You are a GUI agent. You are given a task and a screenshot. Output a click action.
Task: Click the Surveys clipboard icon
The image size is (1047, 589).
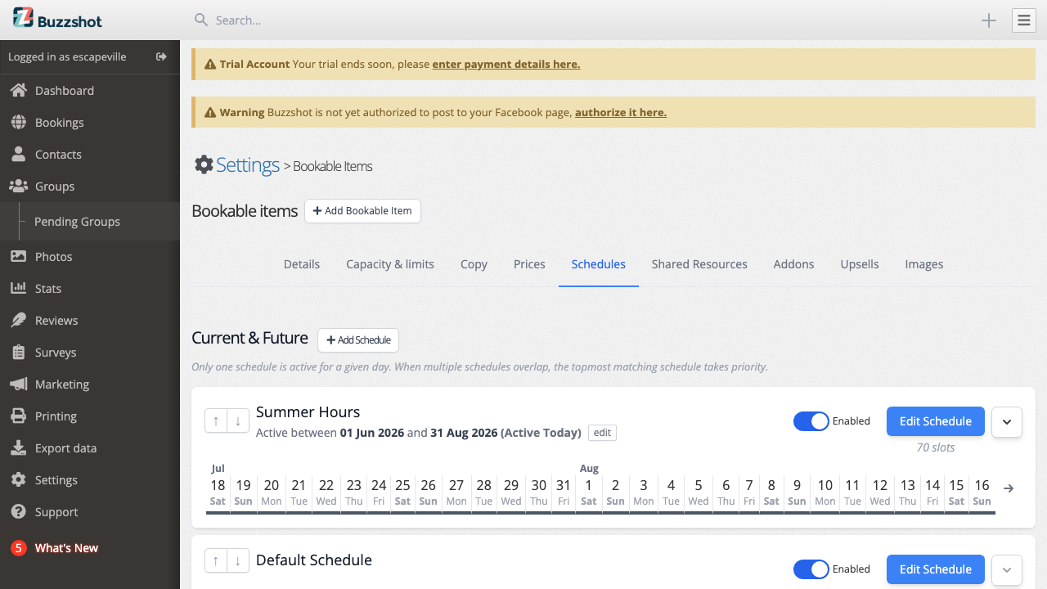tap(18, 352)
